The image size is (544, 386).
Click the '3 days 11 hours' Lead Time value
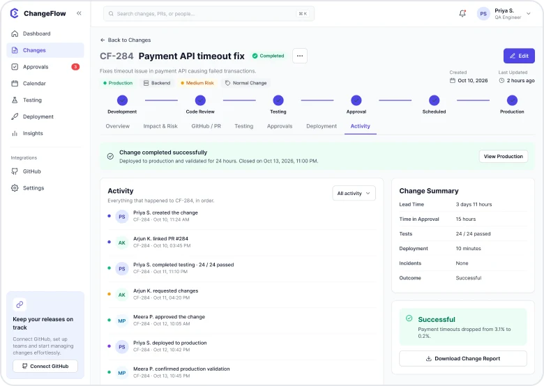coord(474,204)
